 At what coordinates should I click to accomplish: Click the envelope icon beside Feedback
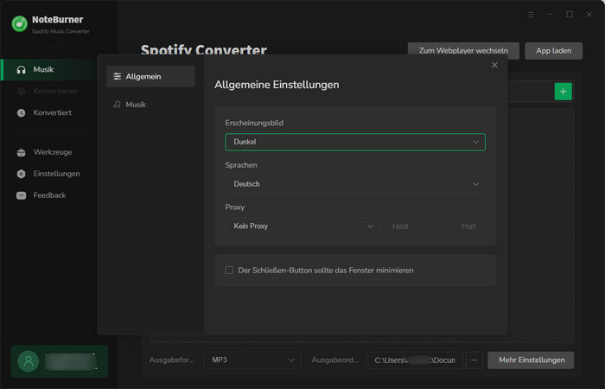(x=22, y=195)
